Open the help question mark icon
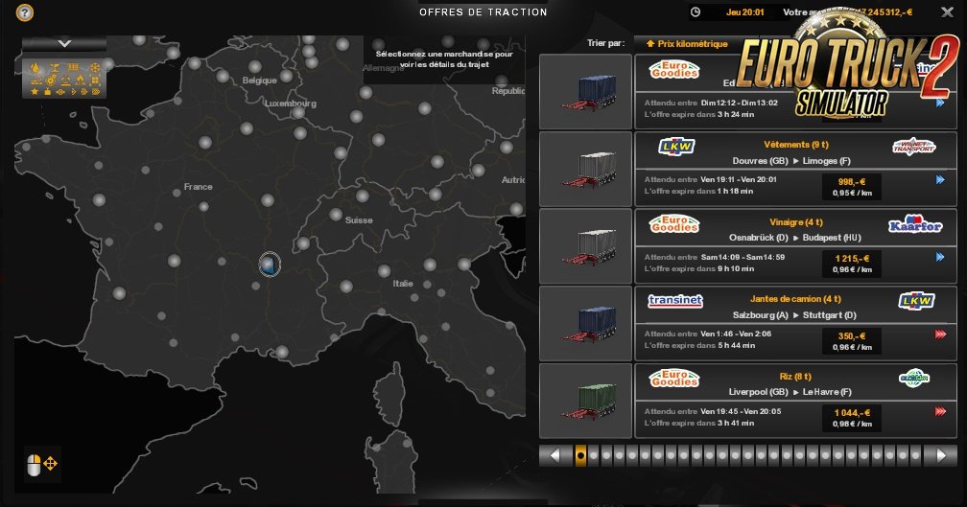This screenshot has width=967, height=507. click(x=25, y=13)
